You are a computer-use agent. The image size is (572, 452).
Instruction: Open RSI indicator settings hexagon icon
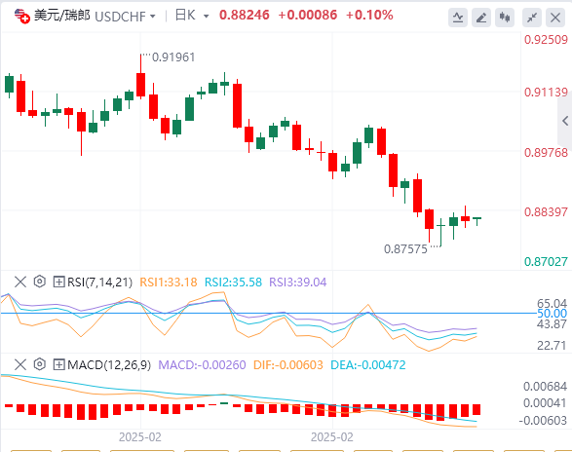(39, 282)
